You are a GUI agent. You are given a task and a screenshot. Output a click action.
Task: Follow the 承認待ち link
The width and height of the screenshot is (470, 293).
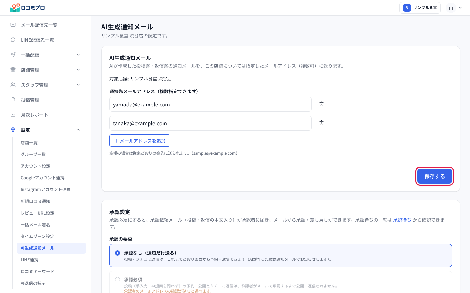402,220
